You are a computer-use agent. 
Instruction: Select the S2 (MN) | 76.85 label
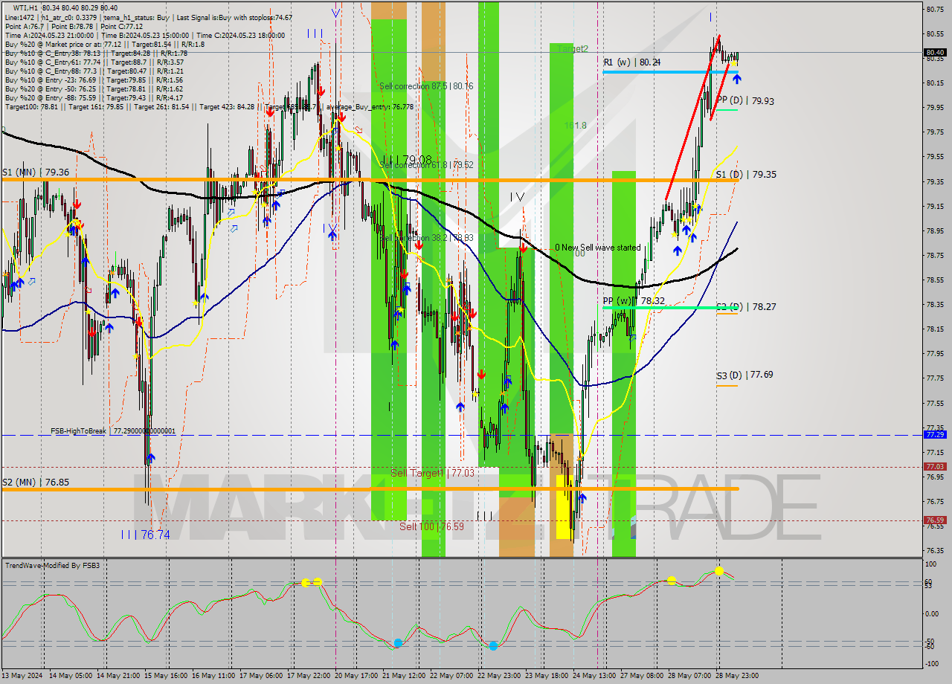(36, 482)
